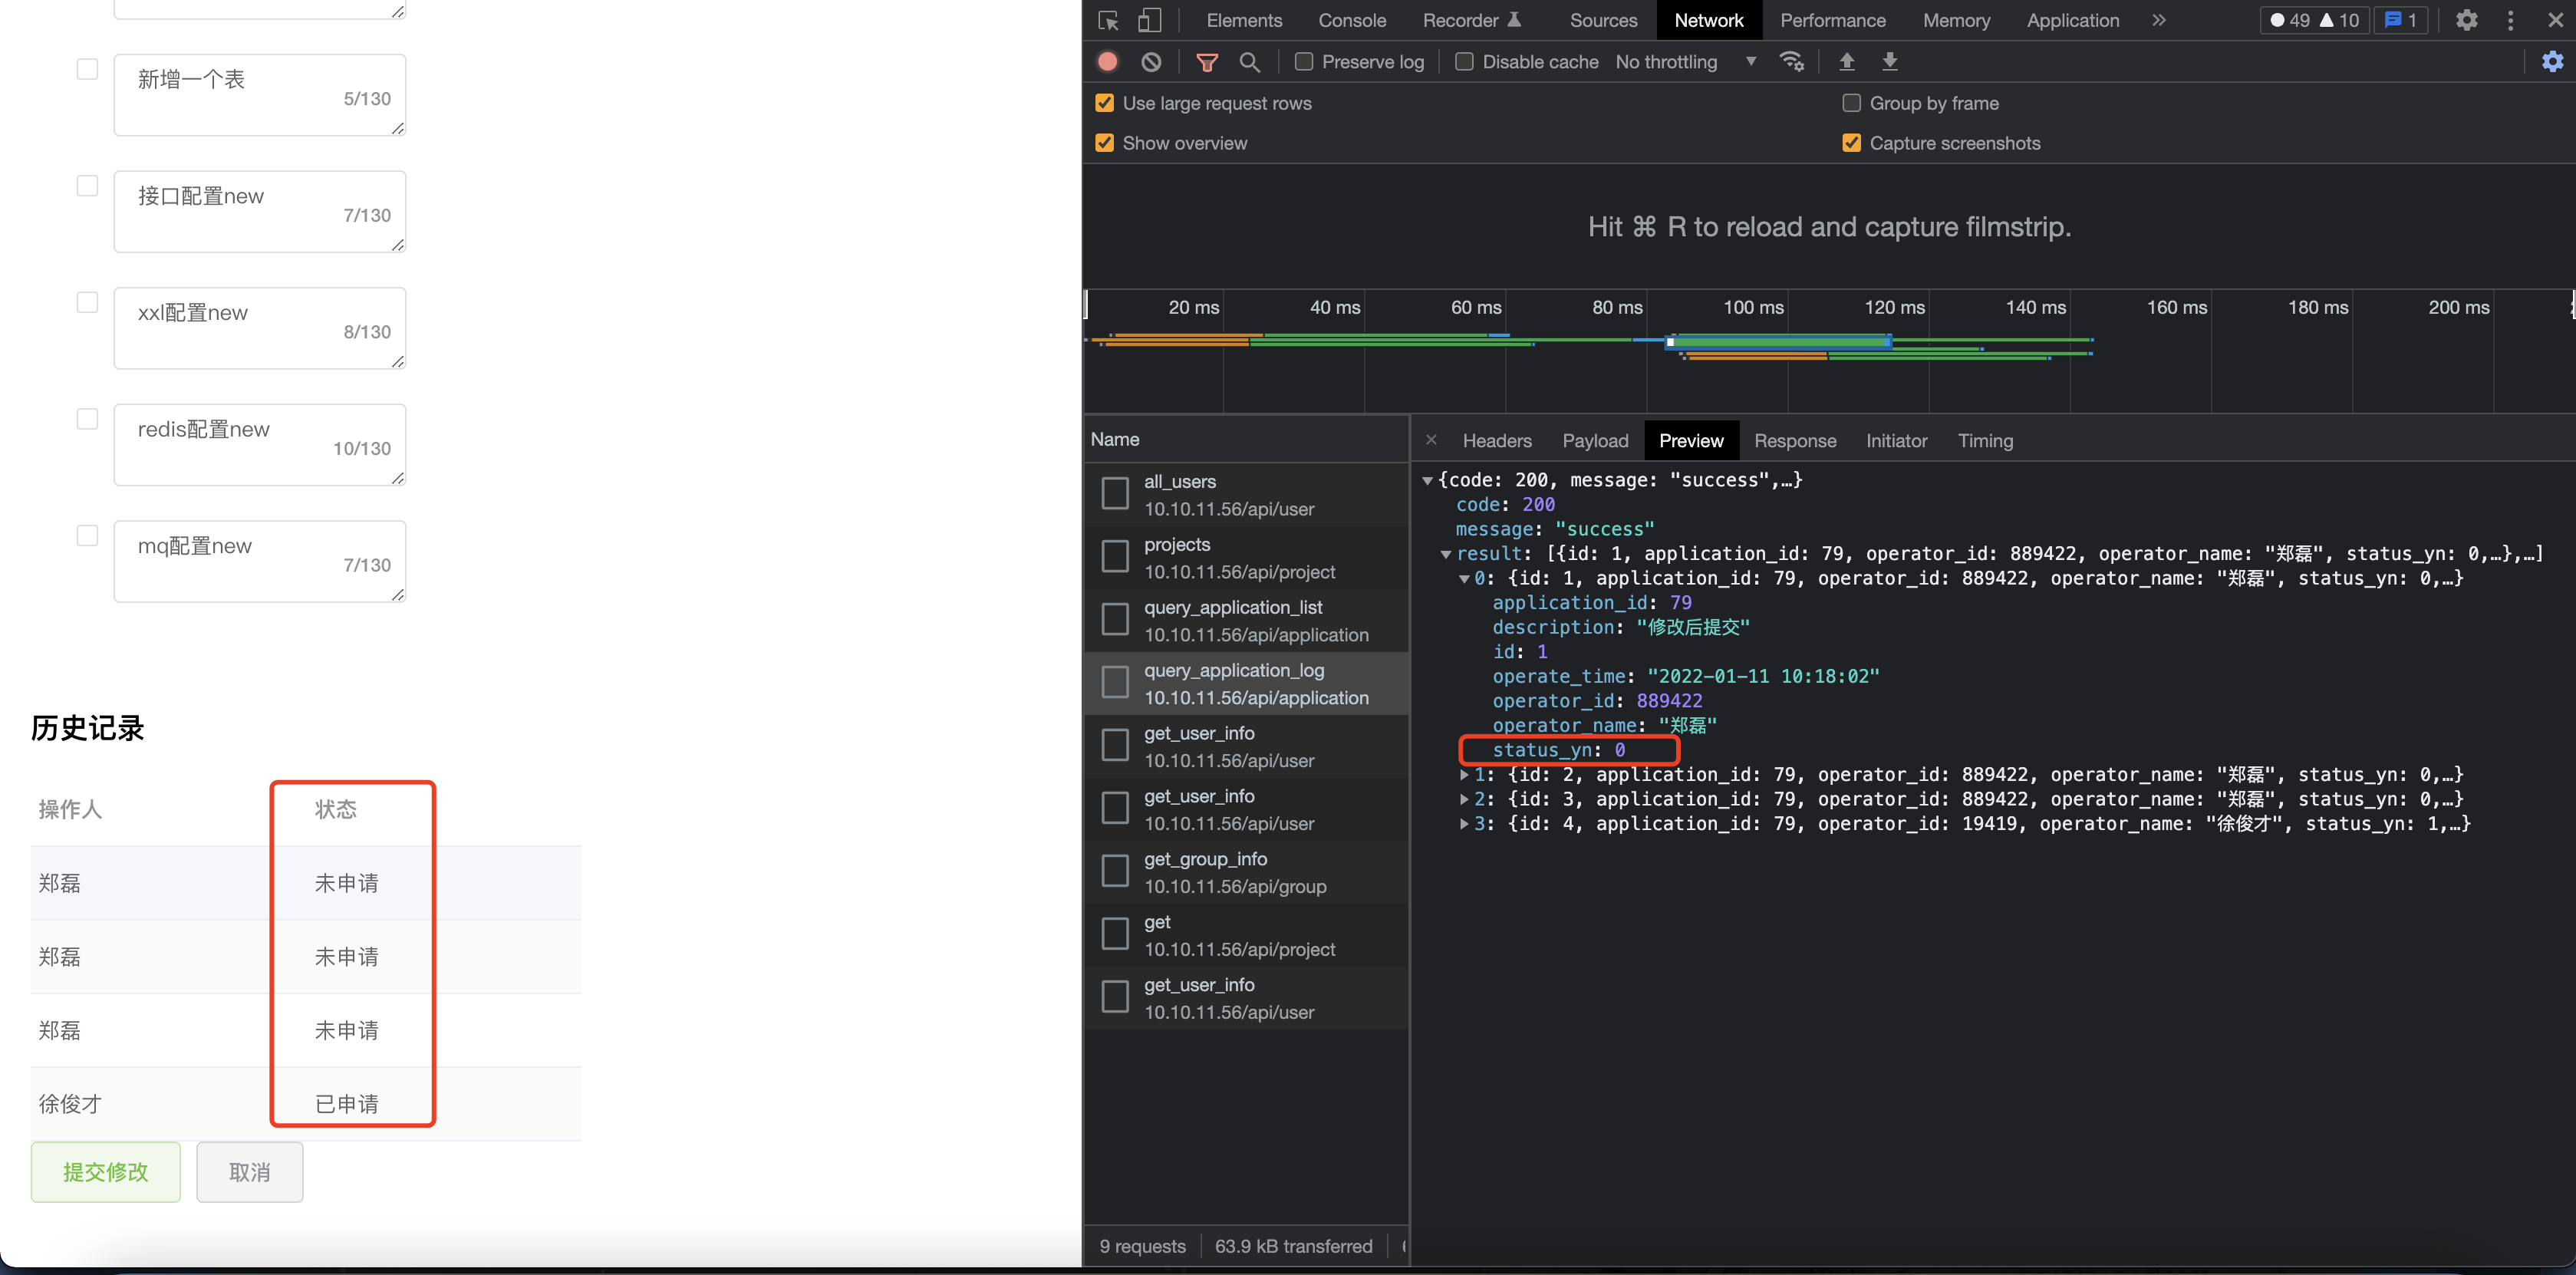Uncheck Show overview option
The height and width of the screenshot is (1275, 2576).
tap(1105, 143)
